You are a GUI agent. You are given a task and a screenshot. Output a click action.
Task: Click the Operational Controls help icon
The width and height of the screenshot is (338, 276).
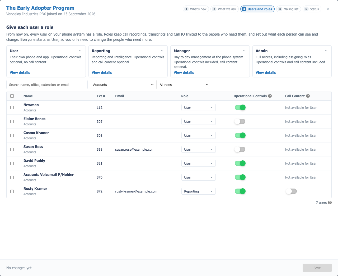(x=270, y=96)
